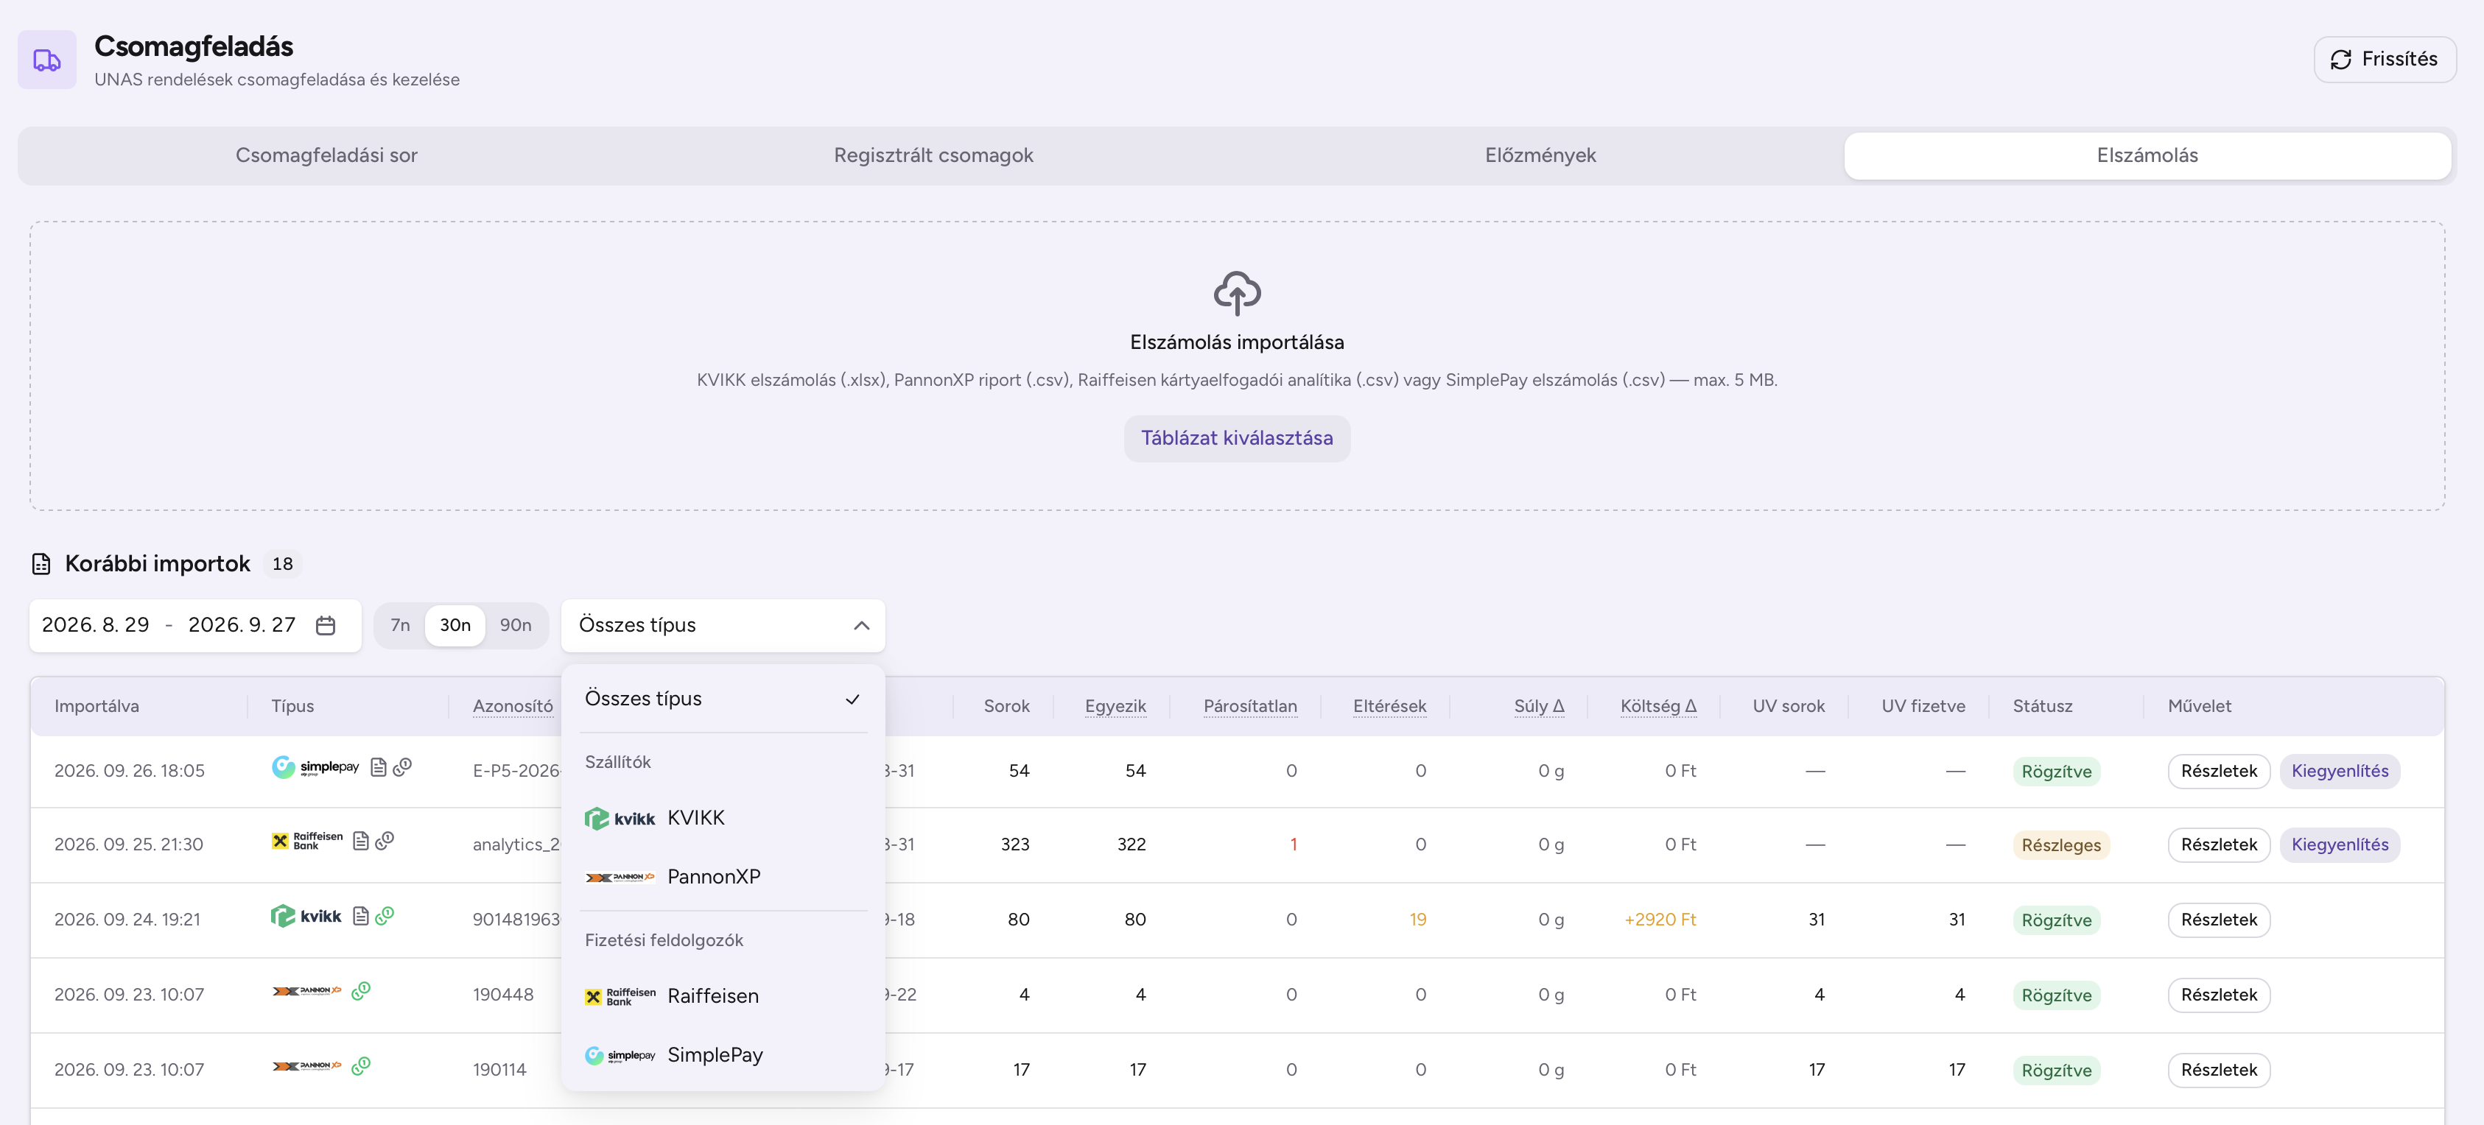Choose SimplePay from the type list

(x=723, y=1056)
